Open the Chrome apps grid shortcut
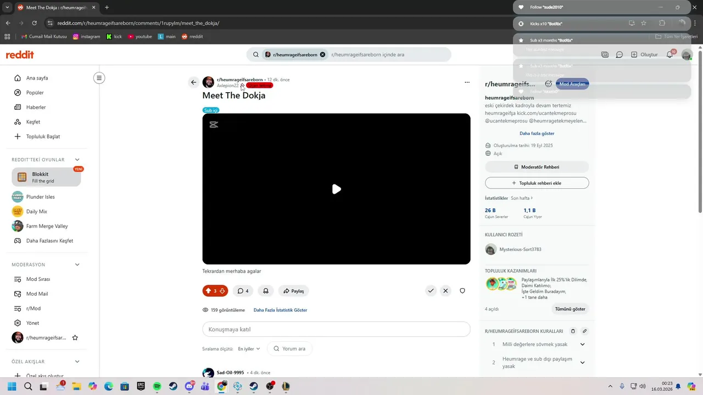This screenshot has height=395, width=703. [x=7, y=37]
